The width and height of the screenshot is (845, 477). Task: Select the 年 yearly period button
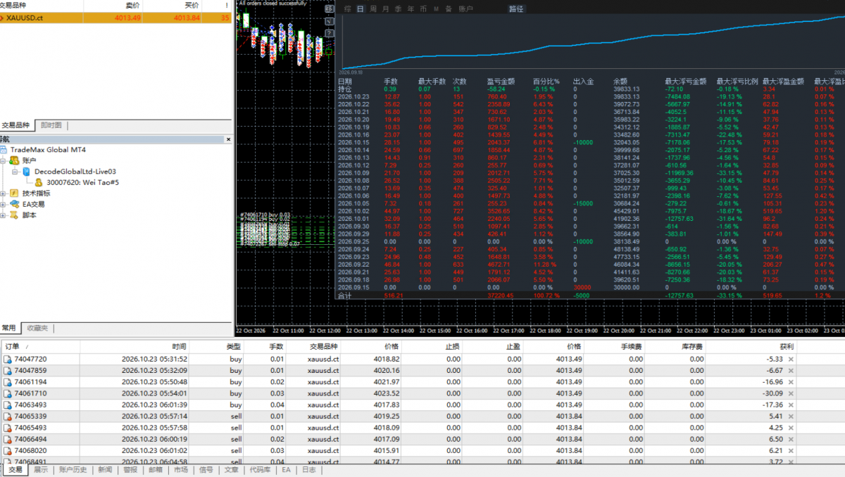pos(411,9)
